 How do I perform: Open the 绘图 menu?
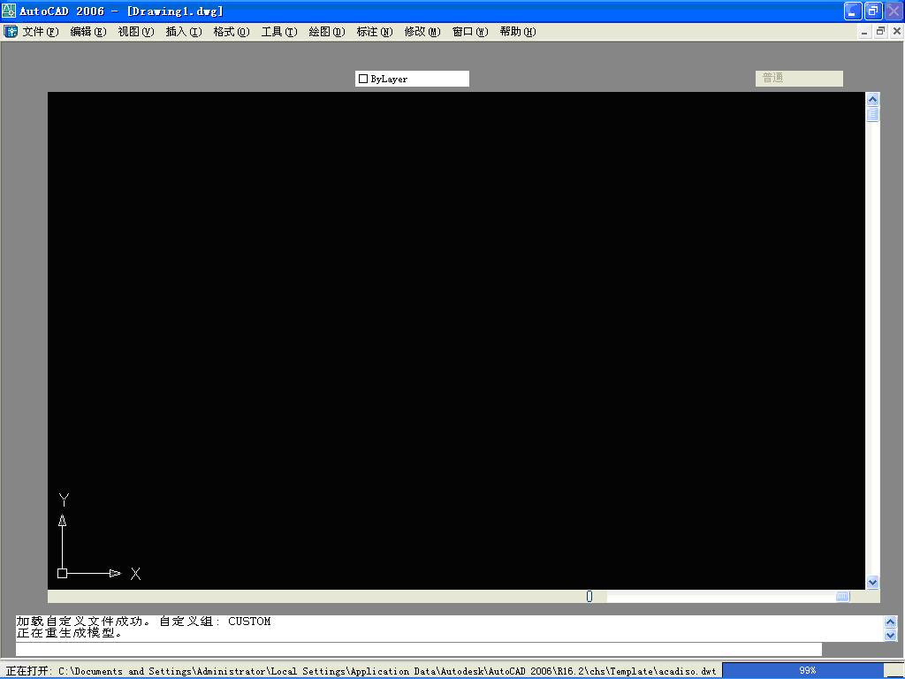tap(325, 30)
